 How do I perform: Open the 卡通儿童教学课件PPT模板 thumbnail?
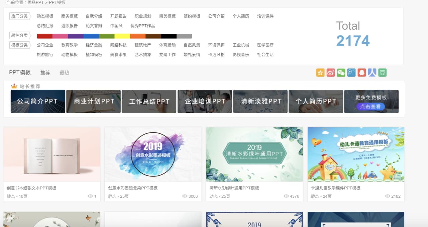356,154
